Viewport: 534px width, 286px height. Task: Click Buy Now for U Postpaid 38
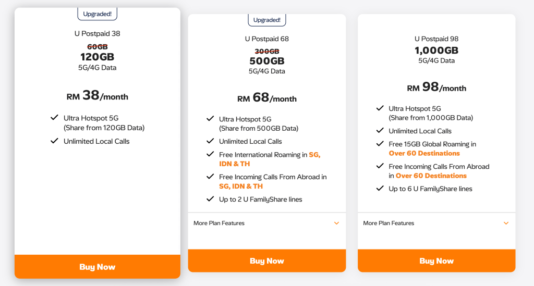point(98,267)
